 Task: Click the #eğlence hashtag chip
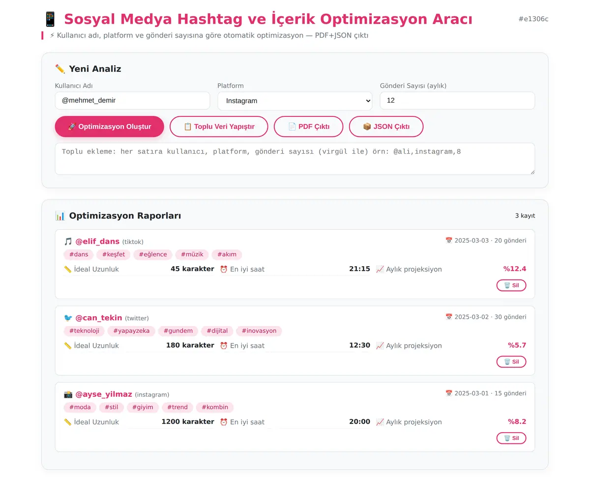click(153, 254)
